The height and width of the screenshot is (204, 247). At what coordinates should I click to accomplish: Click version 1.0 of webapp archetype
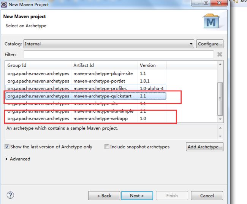[x=143, y=118]
